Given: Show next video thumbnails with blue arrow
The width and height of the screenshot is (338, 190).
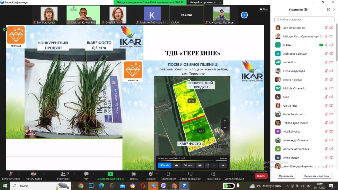Looking at the screenshot, I should point(244,15).
